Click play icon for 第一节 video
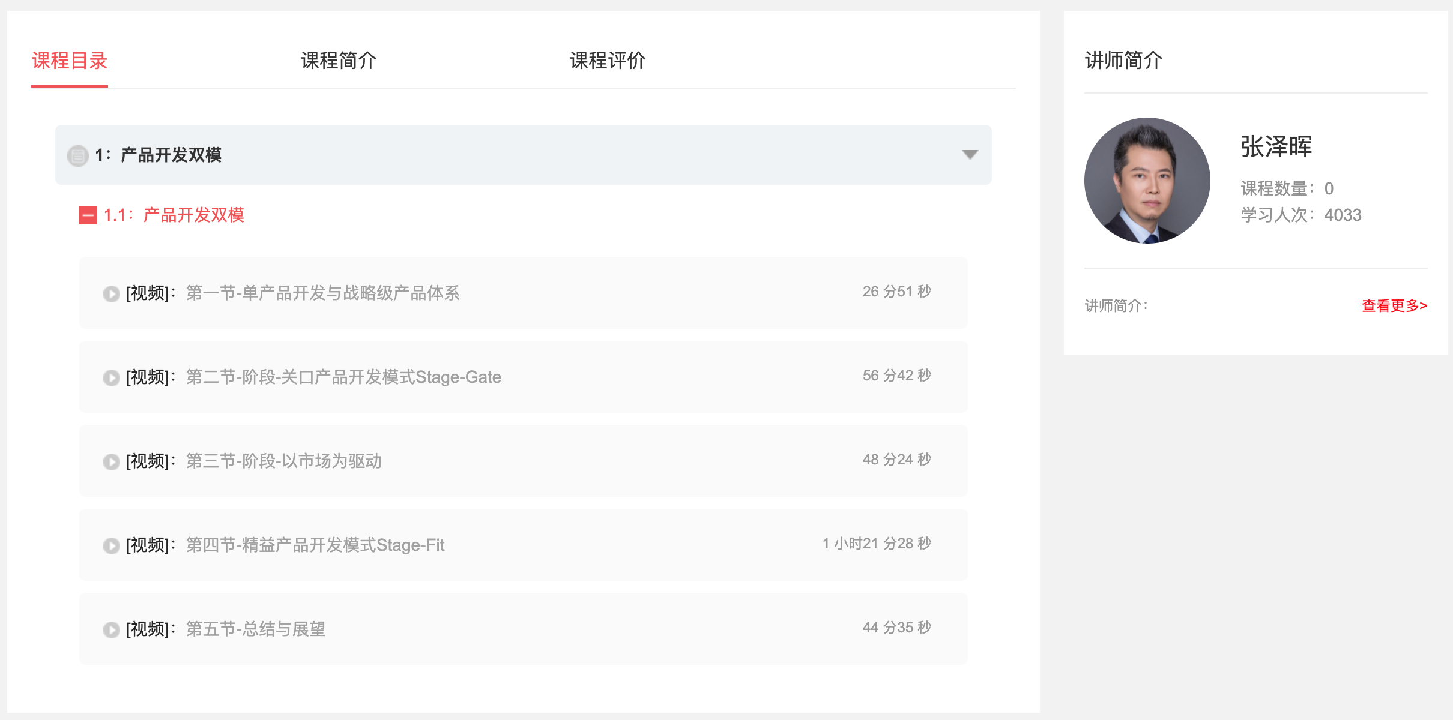Screen dimensions: 1453x720 pyautogui.click(x=112, y=293)
